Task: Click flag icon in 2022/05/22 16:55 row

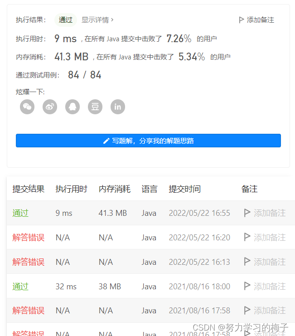Action: pos(247,213)
